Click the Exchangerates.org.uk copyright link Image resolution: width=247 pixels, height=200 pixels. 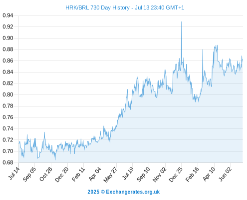click(124, 192)
